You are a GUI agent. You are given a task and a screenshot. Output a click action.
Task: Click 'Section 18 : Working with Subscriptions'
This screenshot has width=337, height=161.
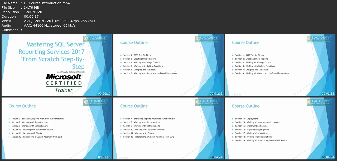point(253,137)
